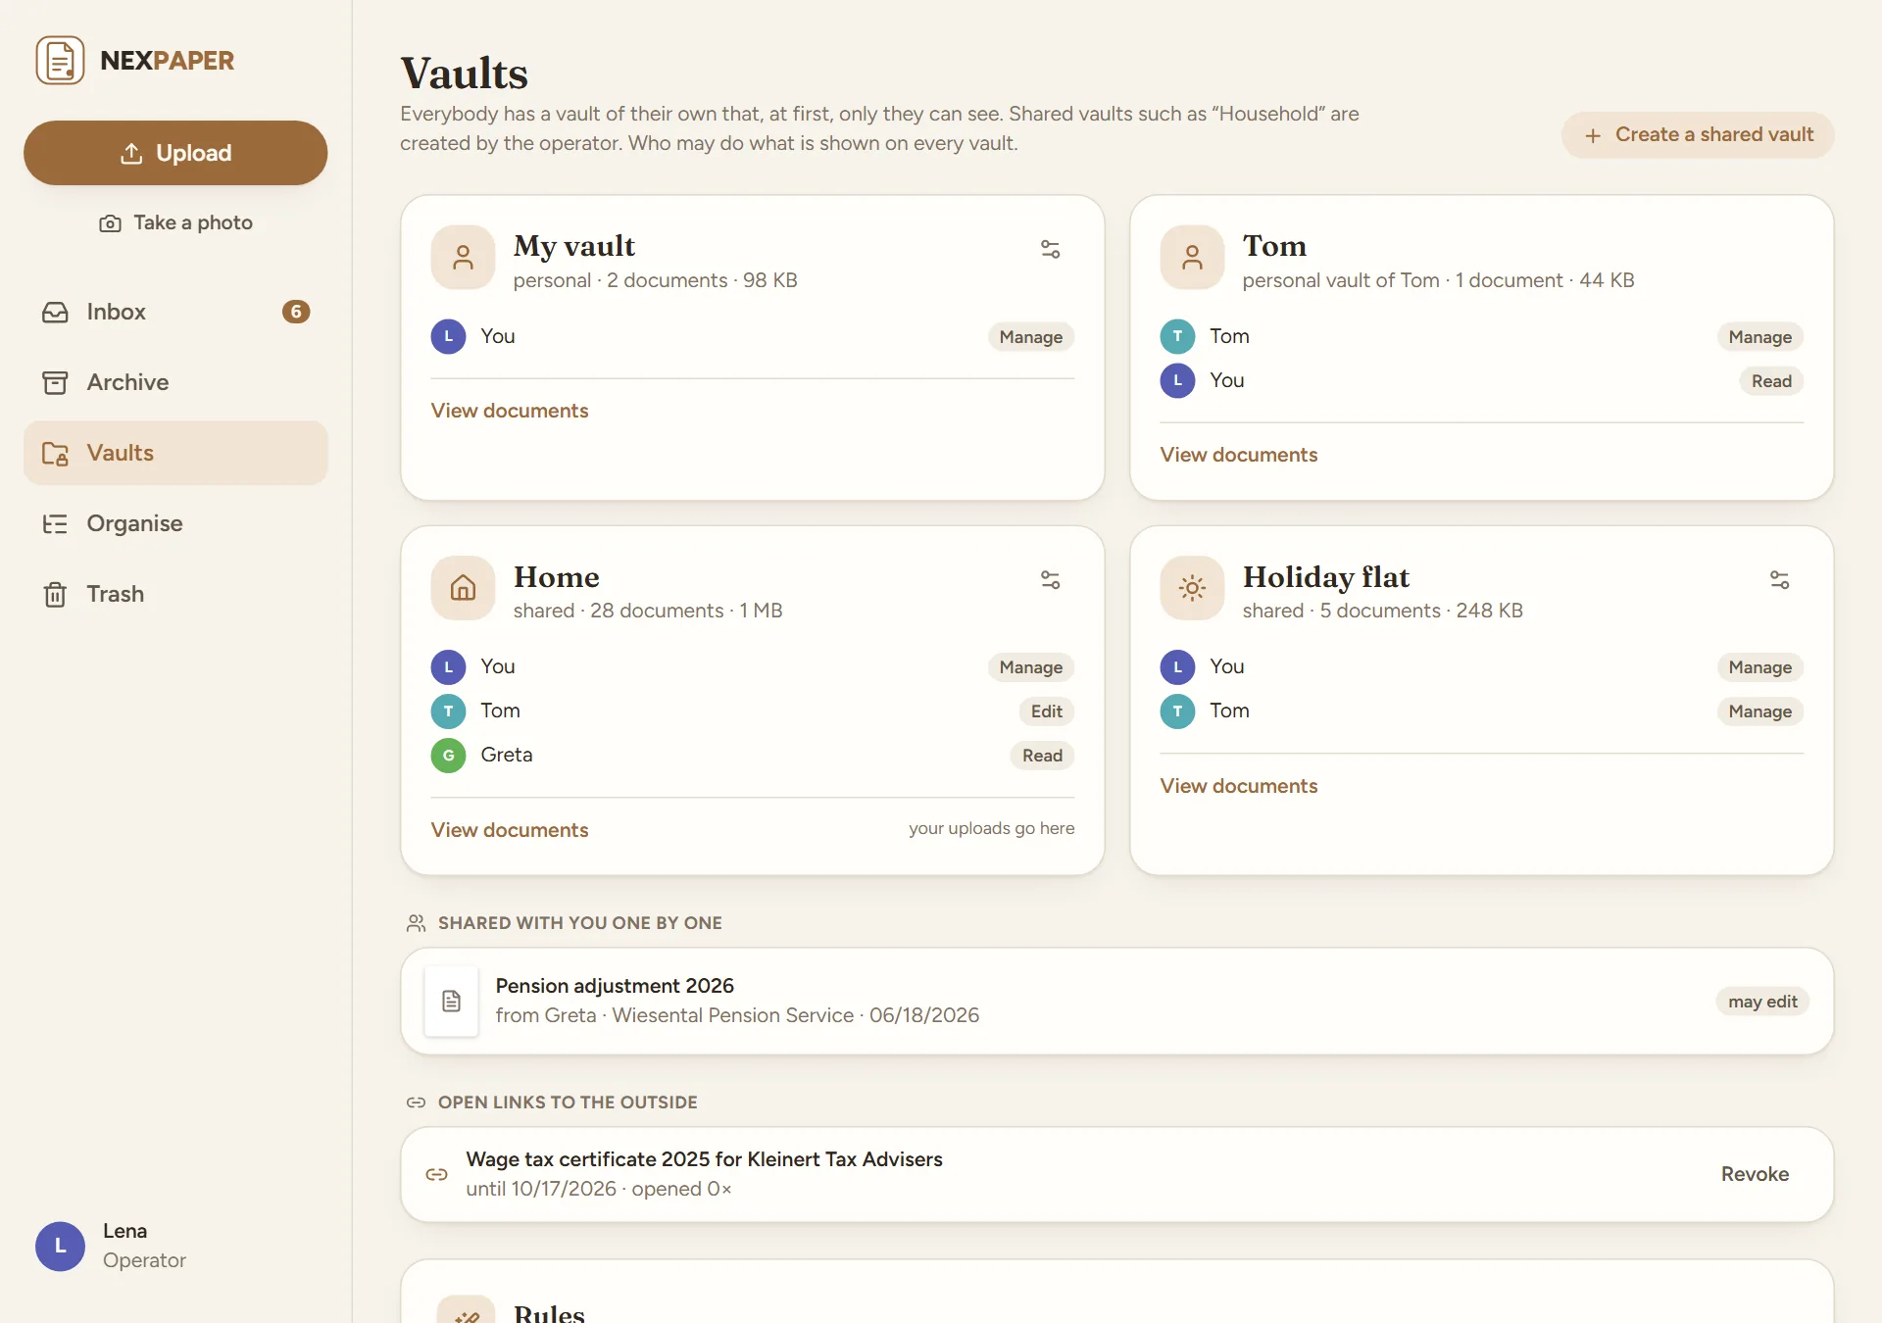Click the Upload button
The image size is (1882, 1323).
tap(175, 153)
